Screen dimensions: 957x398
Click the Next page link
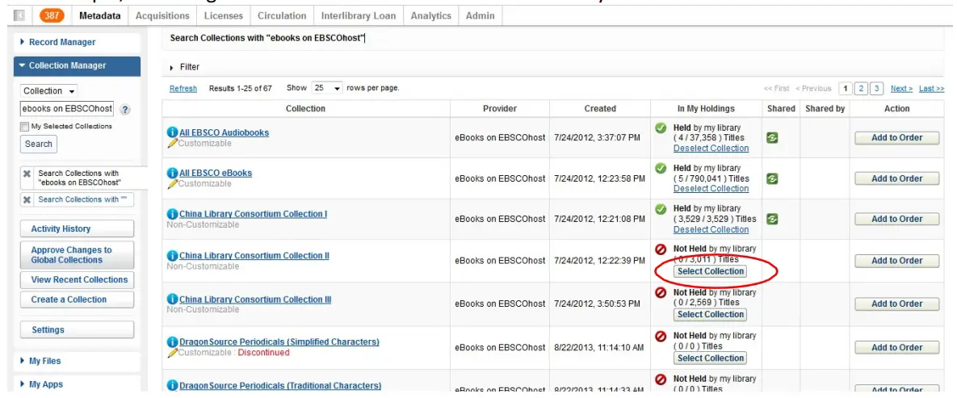coord(901,89)
